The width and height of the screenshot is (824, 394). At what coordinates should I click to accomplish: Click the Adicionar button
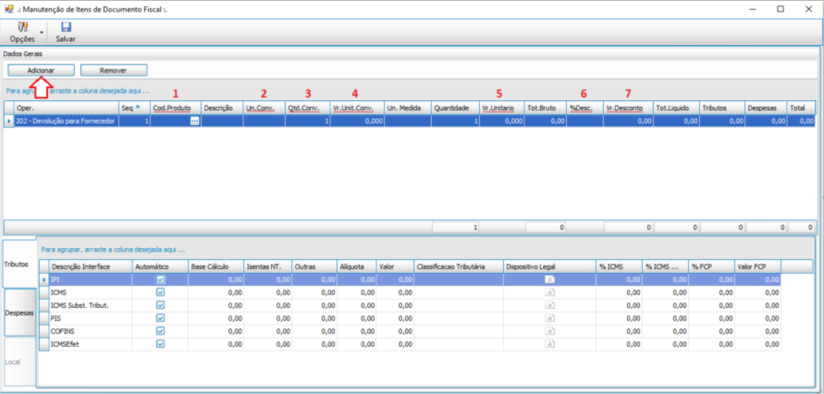click(x=41, y=70)
